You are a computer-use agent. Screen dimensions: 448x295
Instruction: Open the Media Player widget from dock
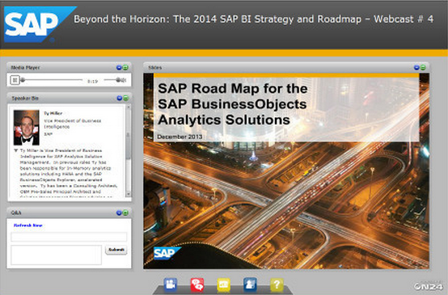click(x=171, y=285)
